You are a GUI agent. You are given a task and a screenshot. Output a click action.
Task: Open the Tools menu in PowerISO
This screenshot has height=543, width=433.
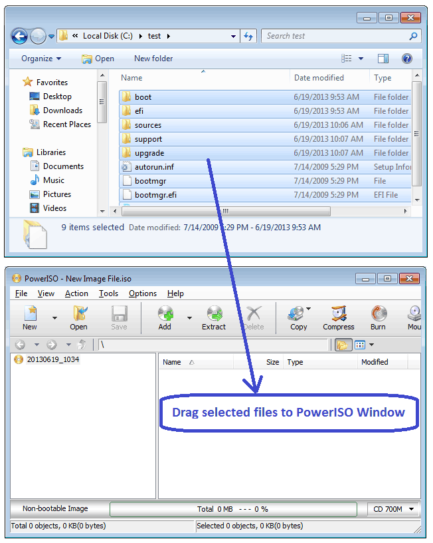(108, 293)
